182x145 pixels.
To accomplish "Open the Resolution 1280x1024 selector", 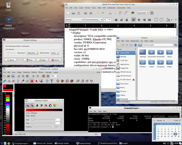I will (x=33, y=53).
